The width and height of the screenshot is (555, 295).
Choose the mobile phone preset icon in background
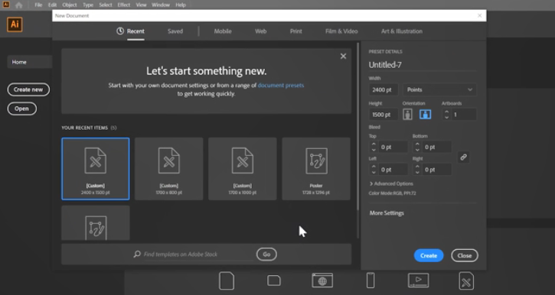(371, 280)
